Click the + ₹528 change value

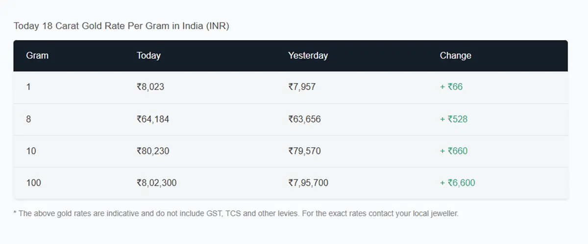[x=454, y=119]
